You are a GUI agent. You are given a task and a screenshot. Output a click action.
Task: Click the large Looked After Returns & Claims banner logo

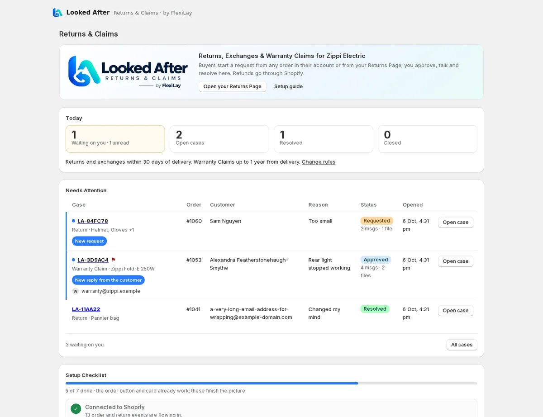click(x=128, y=71)
